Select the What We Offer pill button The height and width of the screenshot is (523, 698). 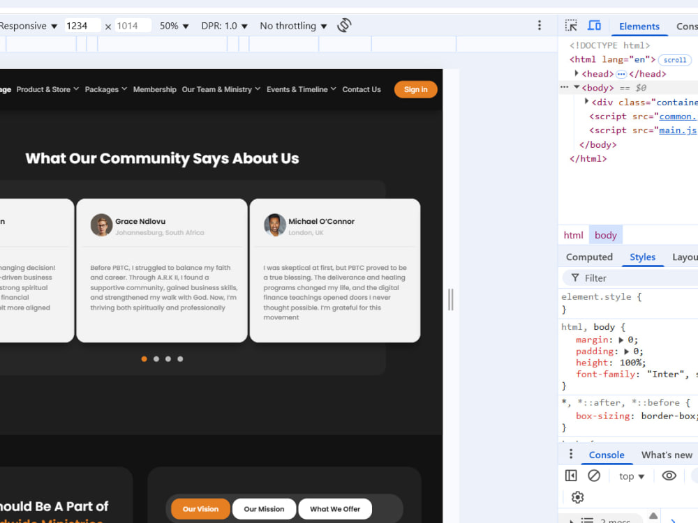coord(335,509)
